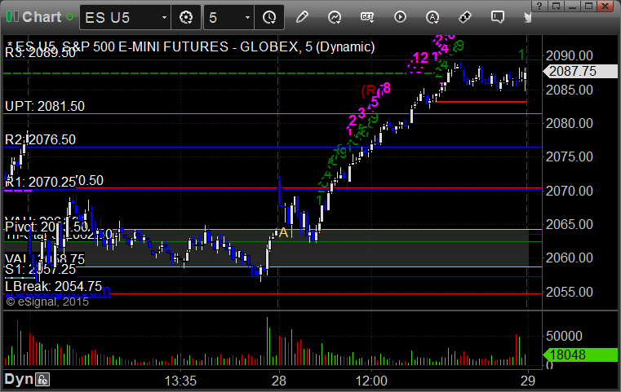
Task: Click the current price tag 2087.75
Action: (580, 71)
